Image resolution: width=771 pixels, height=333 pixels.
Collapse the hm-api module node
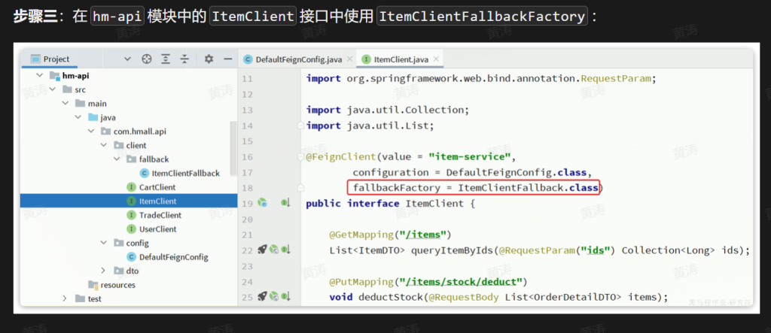40,76
